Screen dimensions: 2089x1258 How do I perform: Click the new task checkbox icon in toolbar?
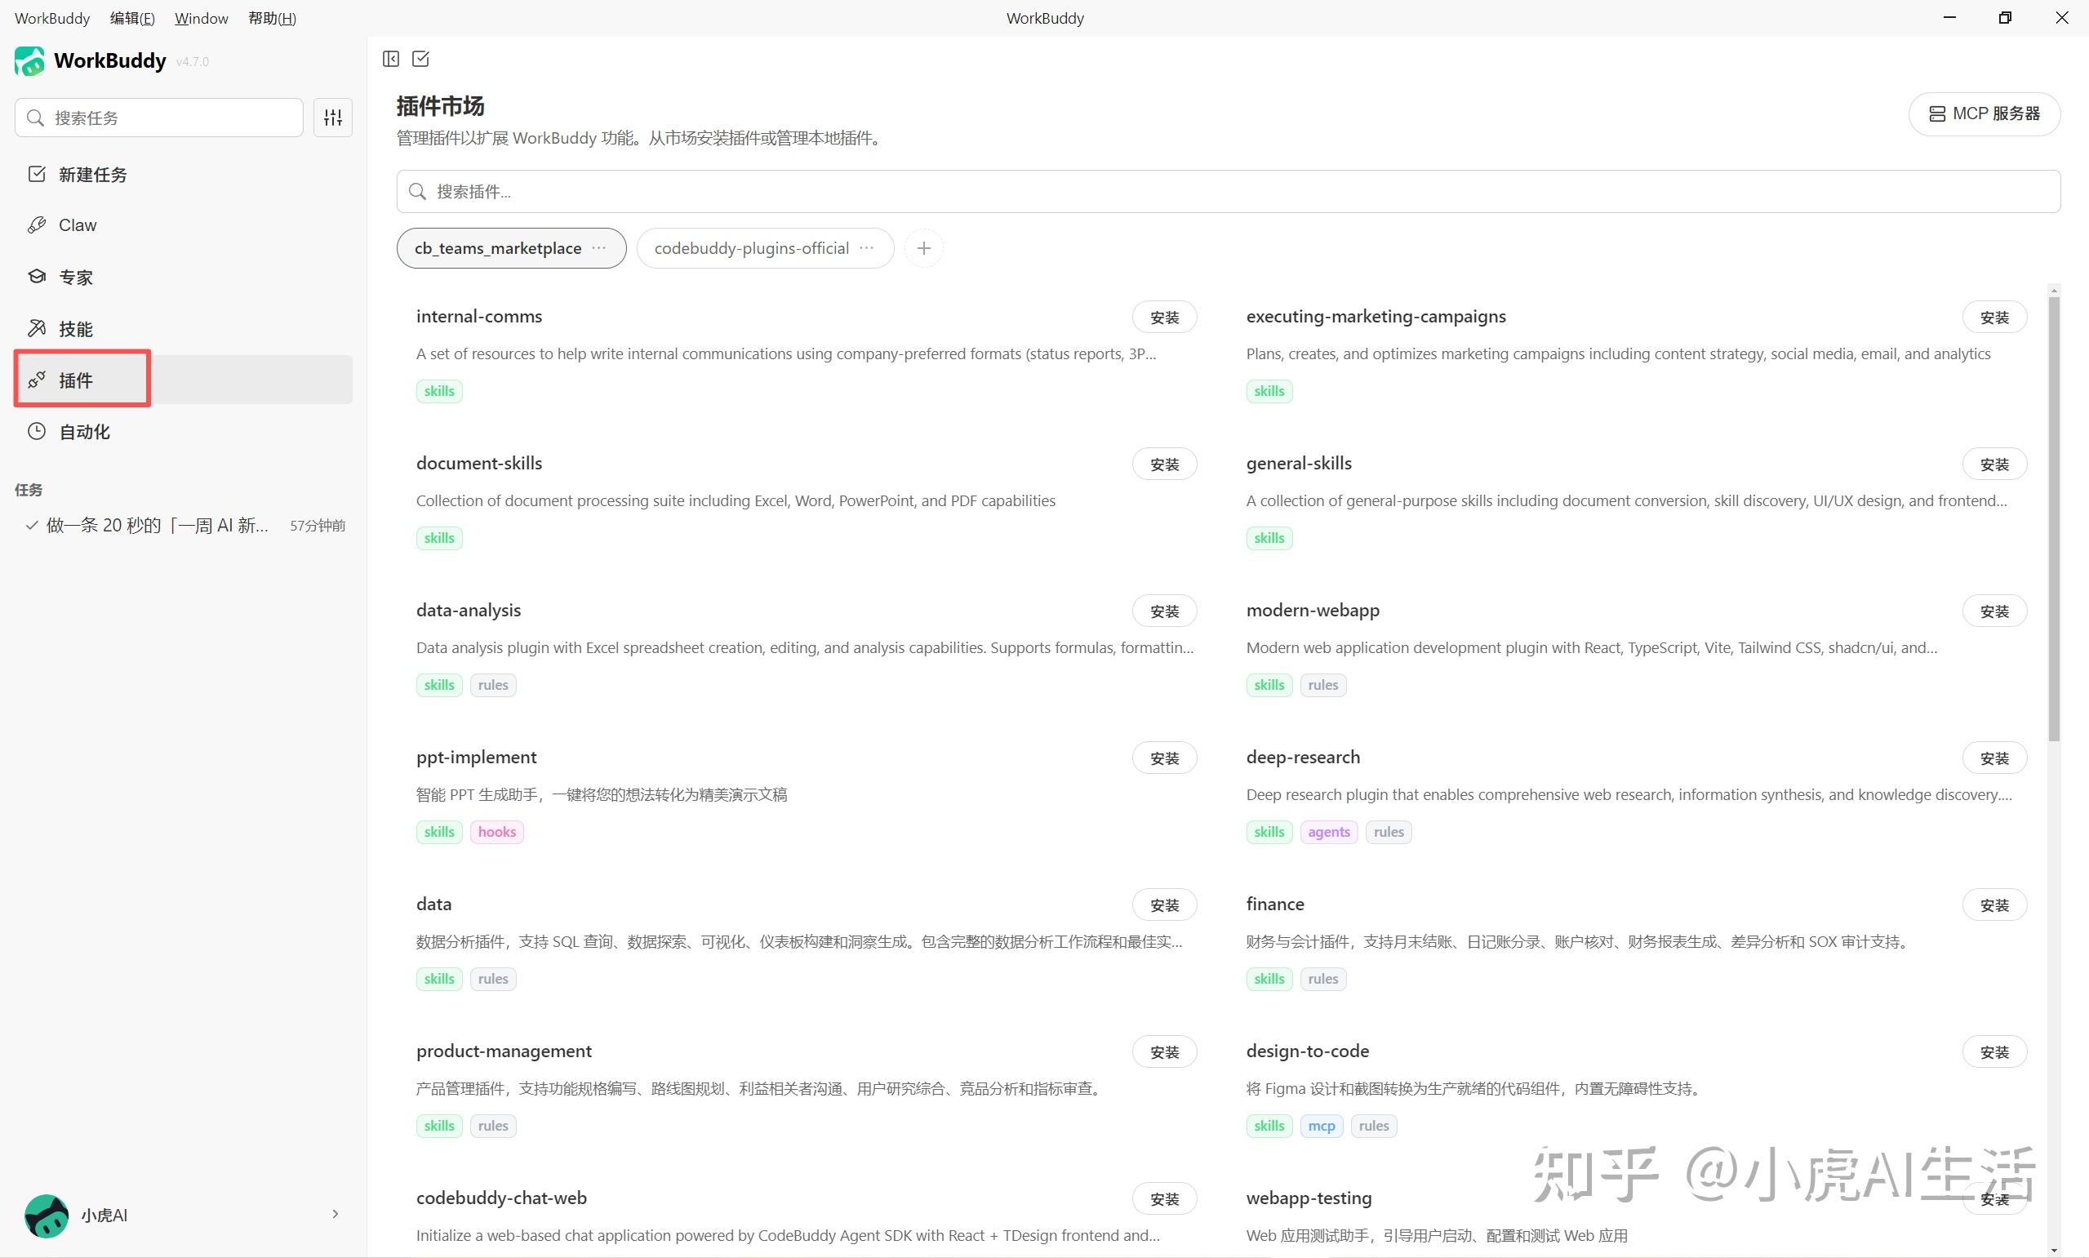coord(420,59)
